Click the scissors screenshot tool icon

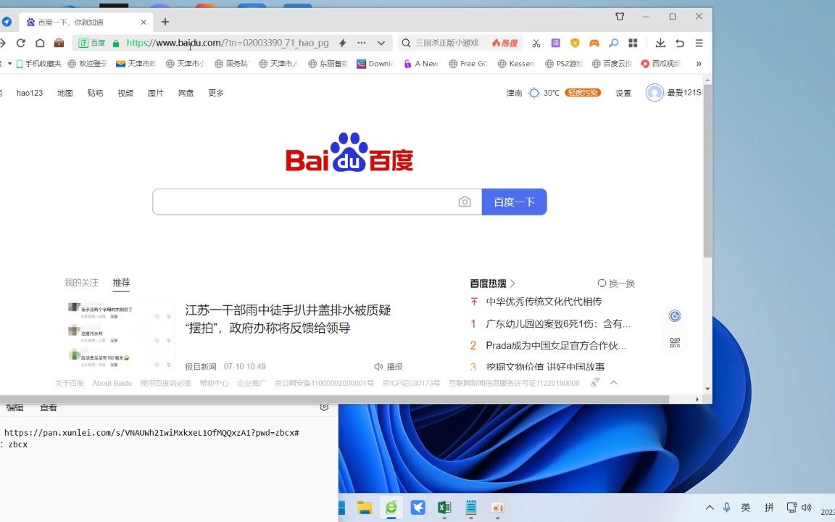pos(536,43)
